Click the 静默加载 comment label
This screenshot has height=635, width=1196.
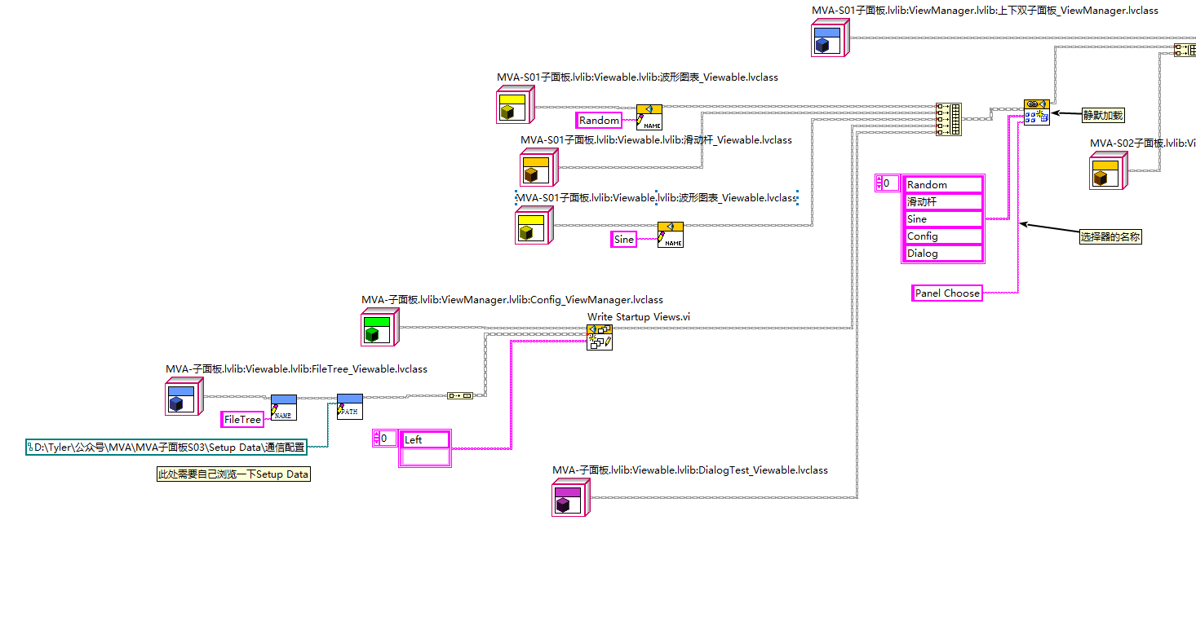pos(1103,116)
